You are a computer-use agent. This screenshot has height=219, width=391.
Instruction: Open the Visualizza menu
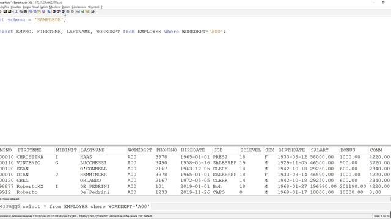(16, 7)
